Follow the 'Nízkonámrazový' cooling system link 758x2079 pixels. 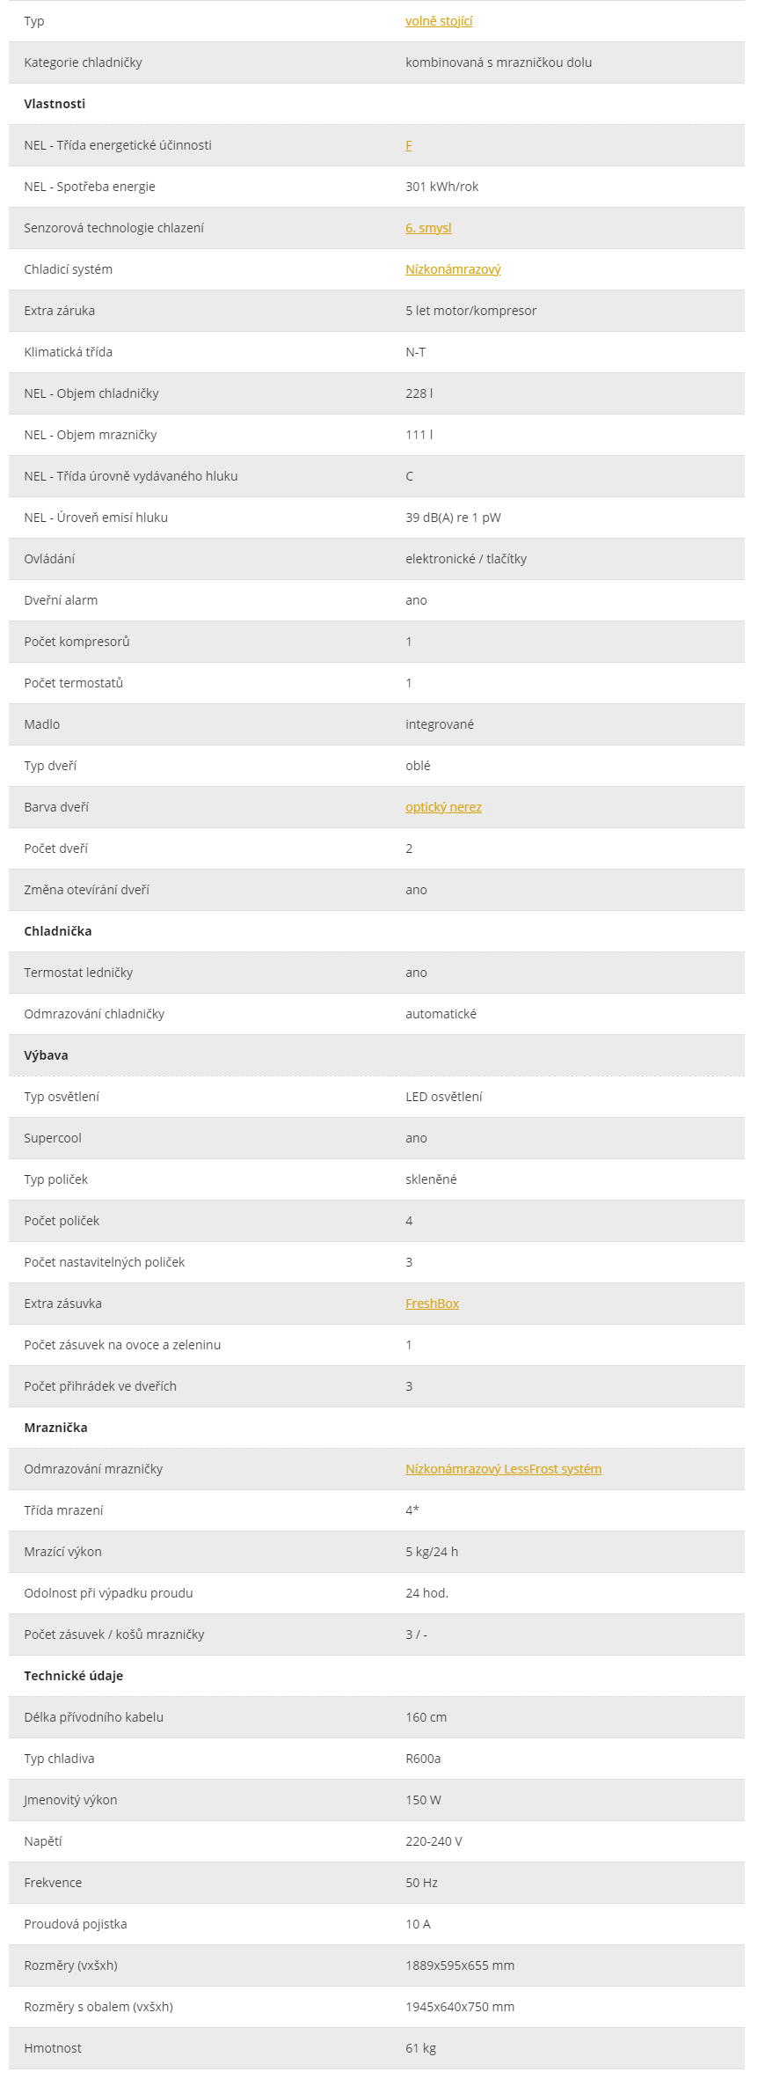pyautogui.click(x=453, y=269)
